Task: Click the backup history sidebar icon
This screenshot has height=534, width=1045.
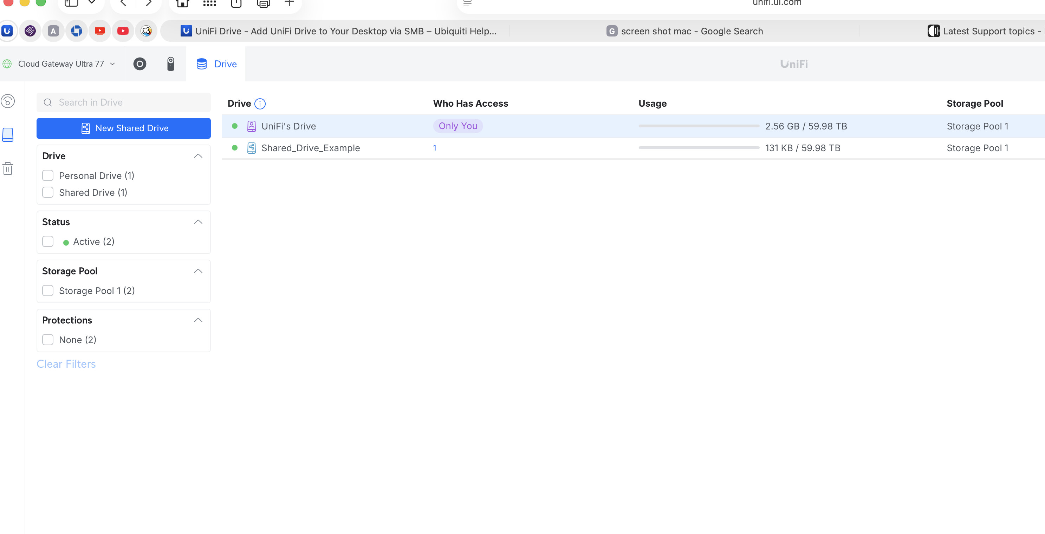Action: click(x=8, y=101)
